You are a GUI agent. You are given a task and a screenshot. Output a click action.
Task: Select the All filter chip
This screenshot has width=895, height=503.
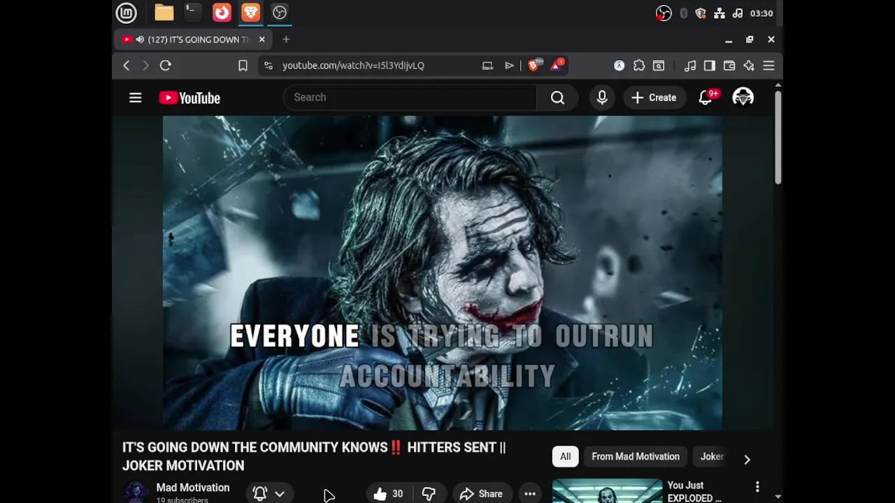(565, 457)
